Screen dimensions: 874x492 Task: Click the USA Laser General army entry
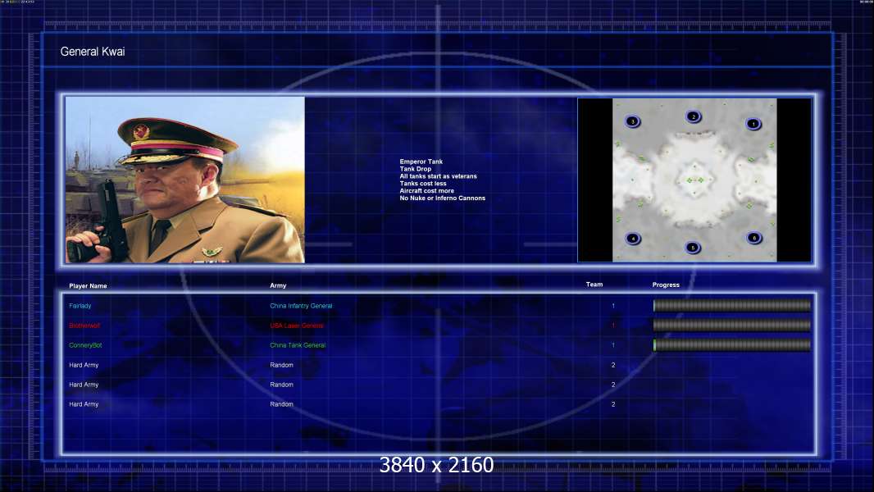(x=297, y=326)
